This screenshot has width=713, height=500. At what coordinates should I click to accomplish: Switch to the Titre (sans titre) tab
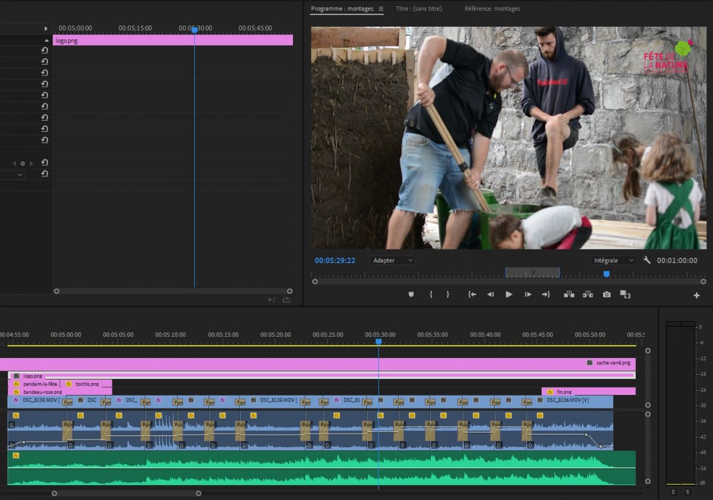click(419, 9)
